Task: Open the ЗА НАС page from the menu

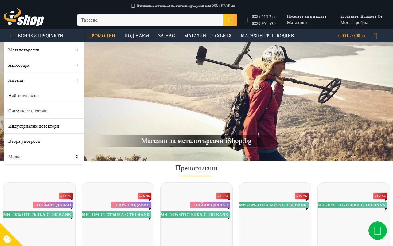Action: (166, 36)
